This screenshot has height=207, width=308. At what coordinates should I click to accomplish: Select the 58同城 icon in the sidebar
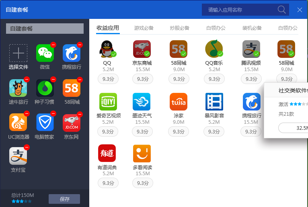click(72, 88)
